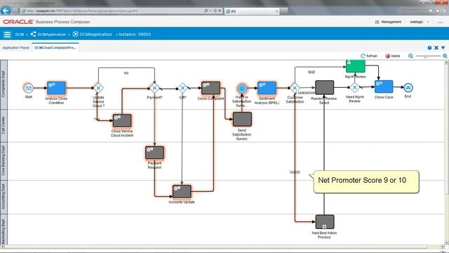Image resolution: width=449 pixels, height=253 pixels.
Task: Open the weblogic user dropdown
Action: [x=420, y=22]
